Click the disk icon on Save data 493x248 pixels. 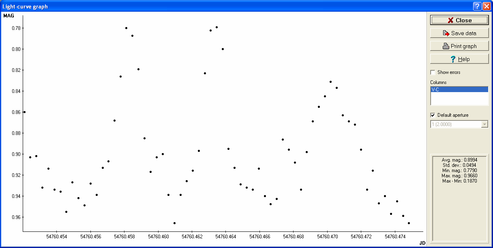click(446, 33)
